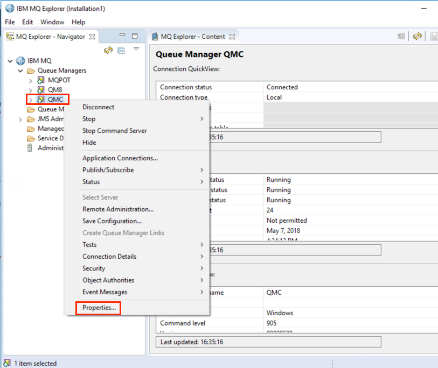Click the Service Definition folder icon

[x=31, y=138]
